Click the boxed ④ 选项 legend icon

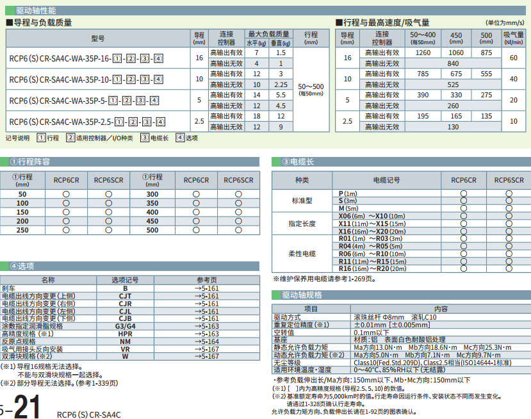180,138
